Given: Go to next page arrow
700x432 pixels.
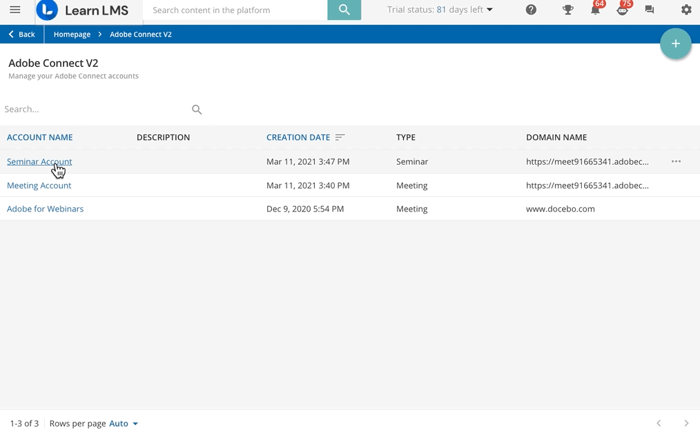Looking at the screenshot, I should point(686,423).
